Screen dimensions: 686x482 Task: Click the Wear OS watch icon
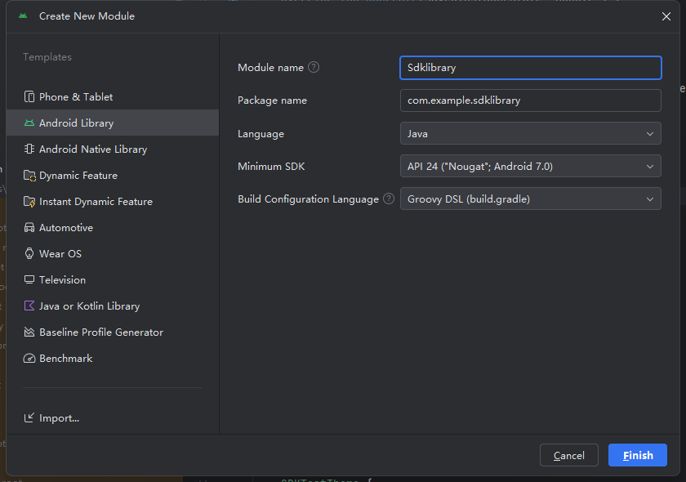pyautogui.click(x=29, y=253)
